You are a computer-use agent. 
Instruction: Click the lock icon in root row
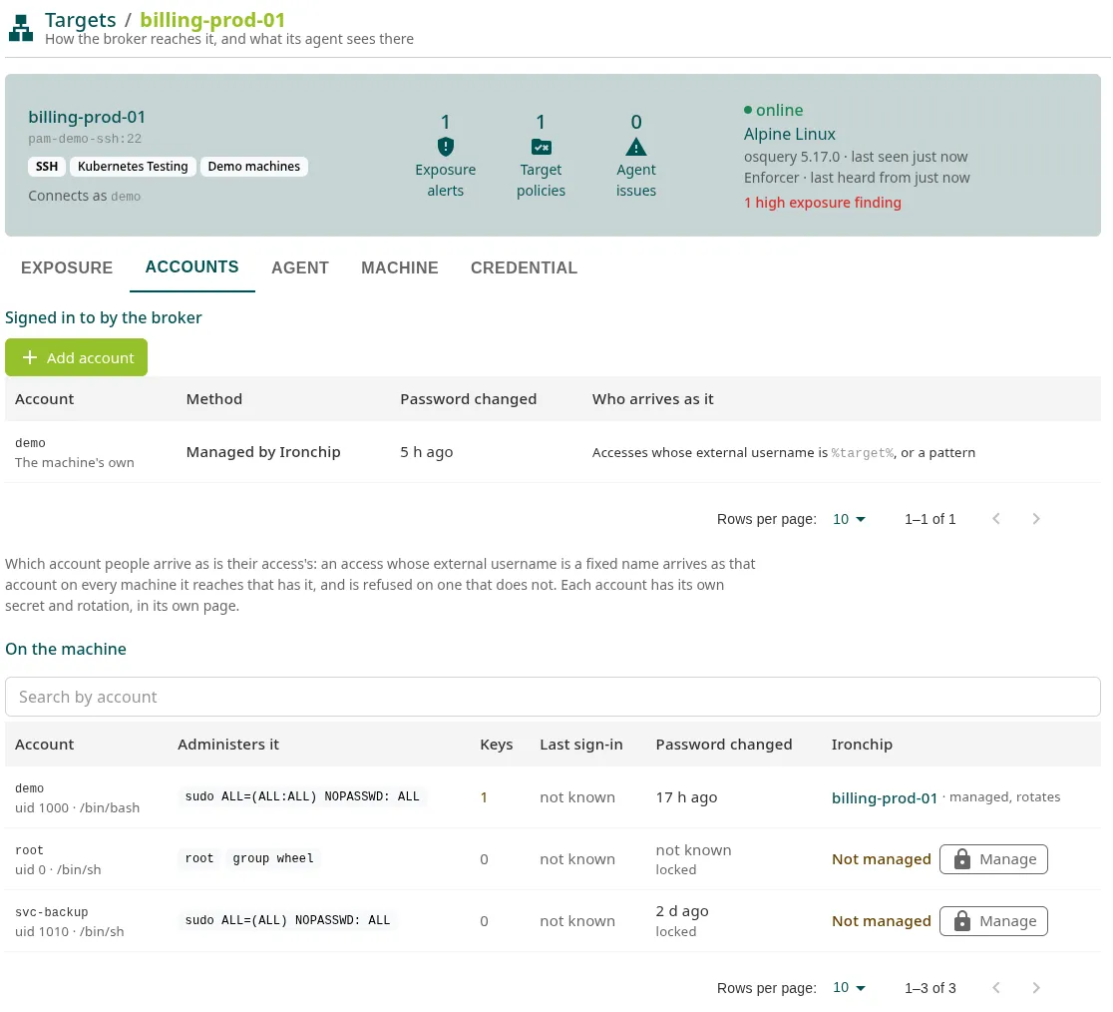click(x=961, y=859)
